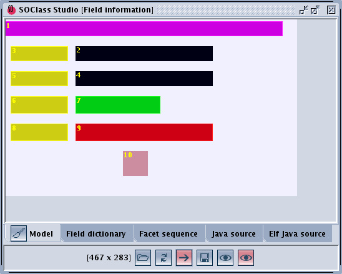Select black block number 4

click(x=144, y=79)
